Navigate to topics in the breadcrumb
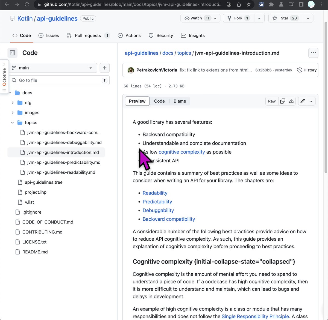Viewport: 328px width, 320px height. (184, 53)
